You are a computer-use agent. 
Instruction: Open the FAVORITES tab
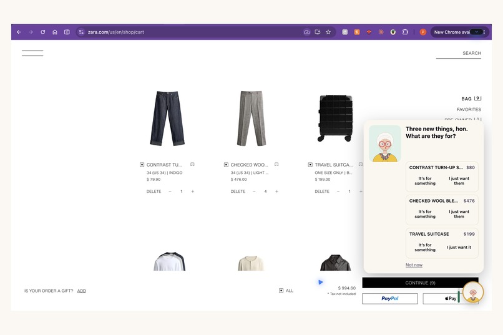point(469,110)
